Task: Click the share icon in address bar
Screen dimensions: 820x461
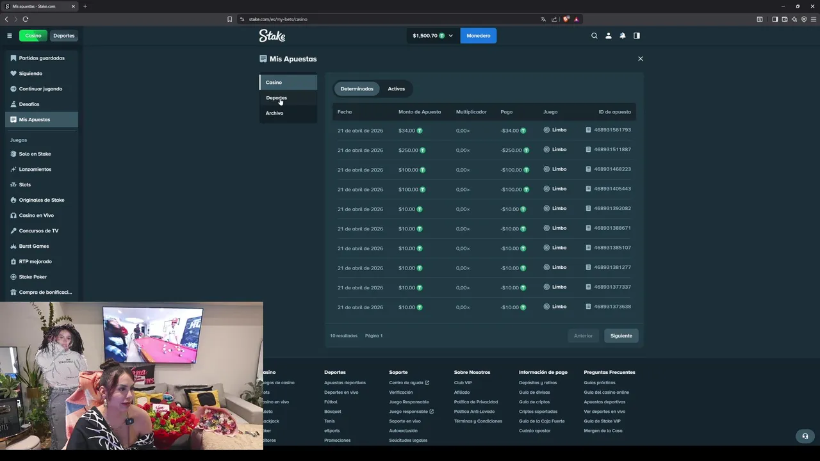Action: point(554,19)
